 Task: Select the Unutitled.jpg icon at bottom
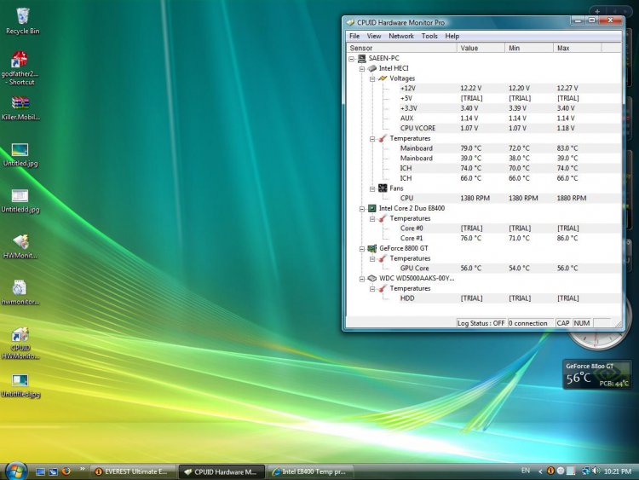[x=20, y=386]
